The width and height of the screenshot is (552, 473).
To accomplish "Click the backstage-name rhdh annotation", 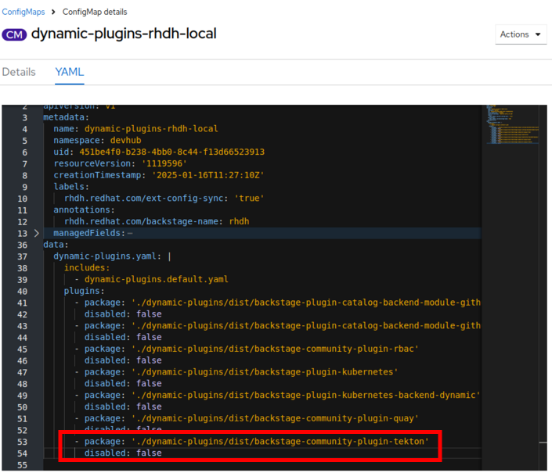I will coord(157,222).
